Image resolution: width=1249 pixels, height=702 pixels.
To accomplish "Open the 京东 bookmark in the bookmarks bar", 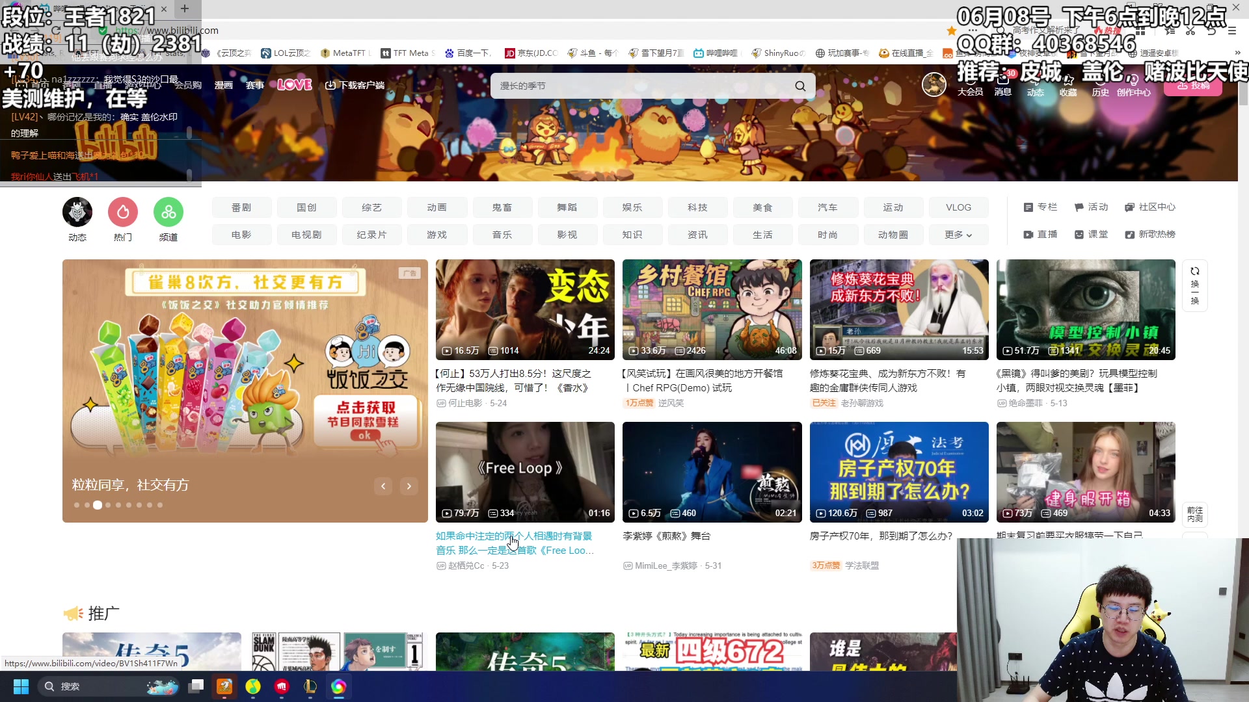I will (531, 53).
